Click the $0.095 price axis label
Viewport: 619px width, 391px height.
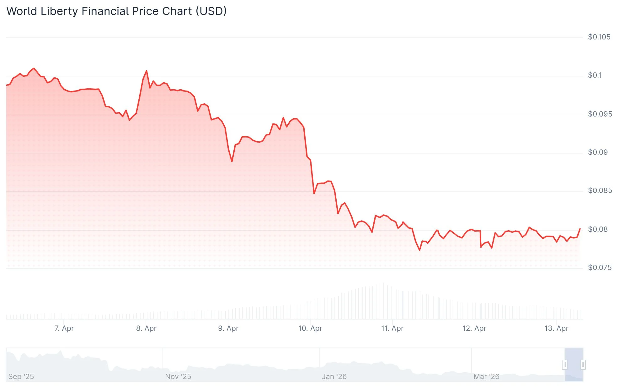coord(600,114)
